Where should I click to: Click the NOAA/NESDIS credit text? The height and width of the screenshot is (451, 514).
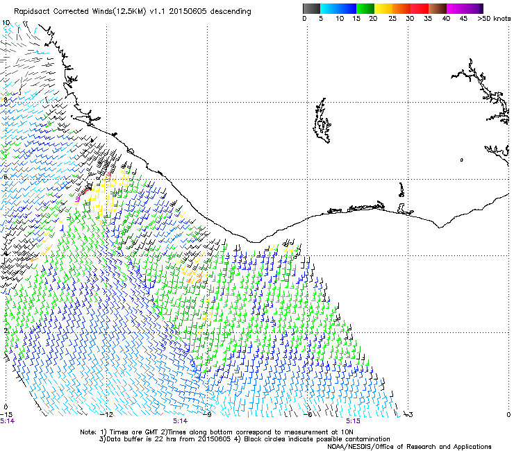point(409,446)
